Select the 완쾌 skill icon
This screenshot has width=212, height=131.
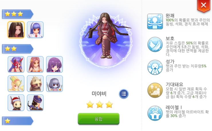pos(155,21)
